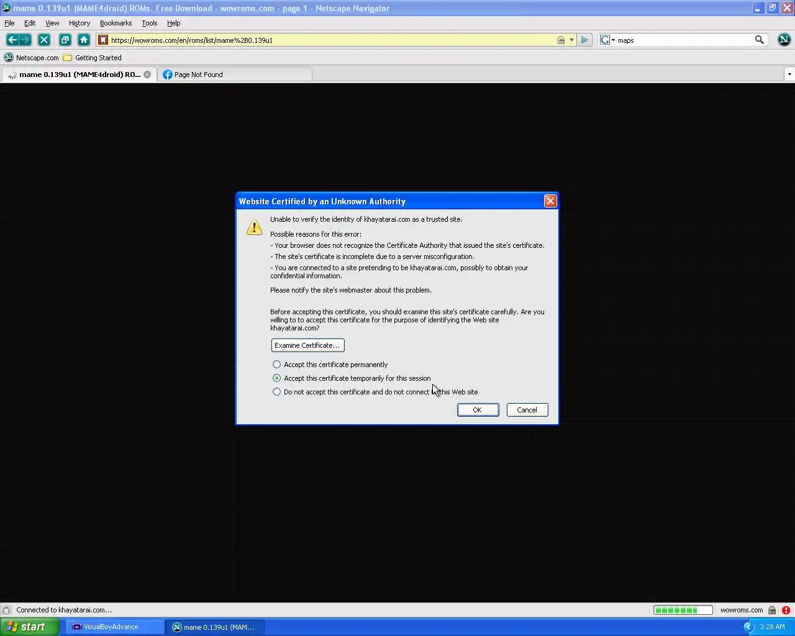
Task: Stop loading with the X button
Action: (x=44, y=40)
